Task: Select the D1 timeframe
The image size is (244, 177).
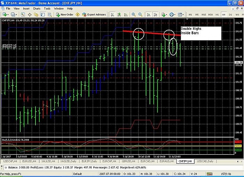Action: point(230,14)
